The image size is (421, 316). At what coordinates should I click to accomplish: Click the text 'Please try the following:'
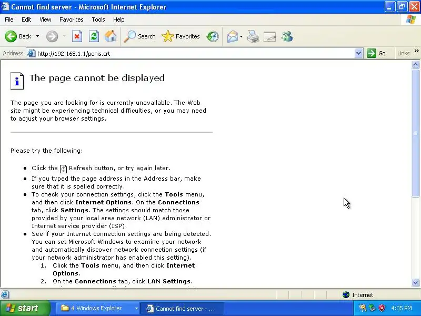coord(47,151)
